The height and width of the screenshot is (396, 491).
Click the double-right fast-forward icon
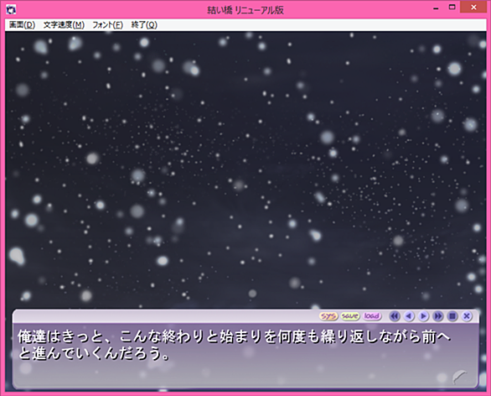(x=437, y=316)
